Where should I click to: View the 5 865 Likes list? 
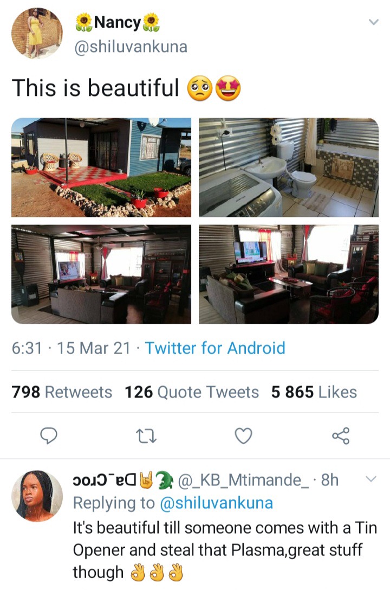[314, 392]
